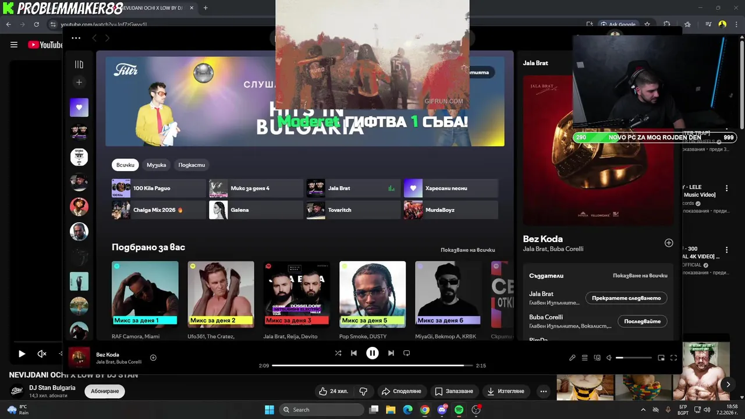This screenshot has width=745, height=419.
Task: Open the Микс за деня 4 tile
Action: point(256,189)
